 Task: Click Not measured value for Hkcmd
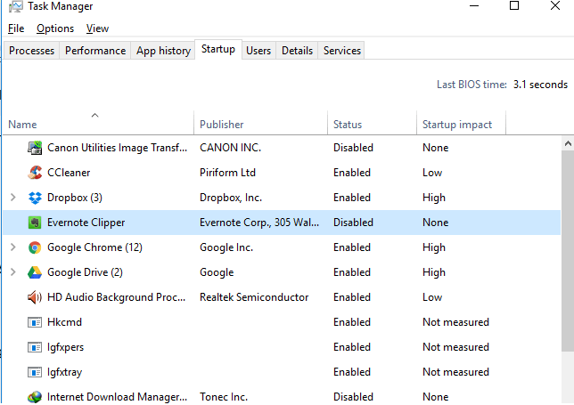tap(455, 322)
